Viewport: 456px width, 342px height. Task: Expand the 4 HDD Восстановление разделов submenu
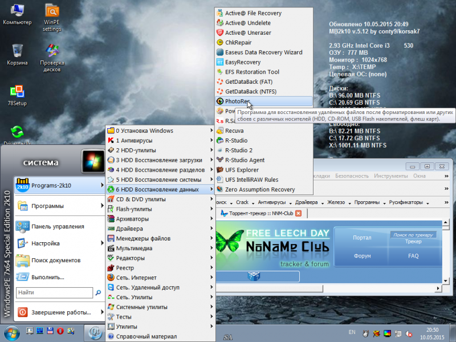[161, 170]
